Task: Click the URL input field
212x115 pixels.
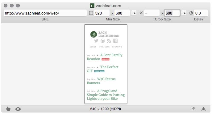Action: pyautogui.click(x=45, y=13)
